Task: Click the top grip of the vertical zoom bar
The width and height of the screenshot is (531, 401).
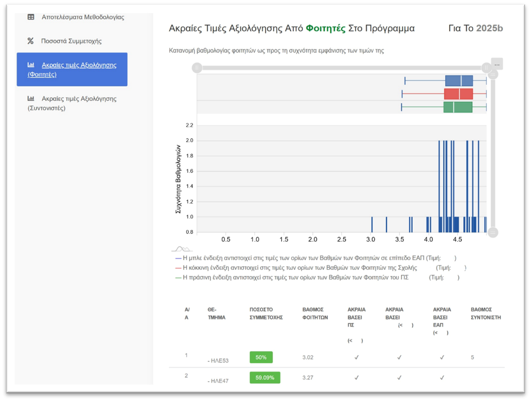Action: click(x=493, y=74)
